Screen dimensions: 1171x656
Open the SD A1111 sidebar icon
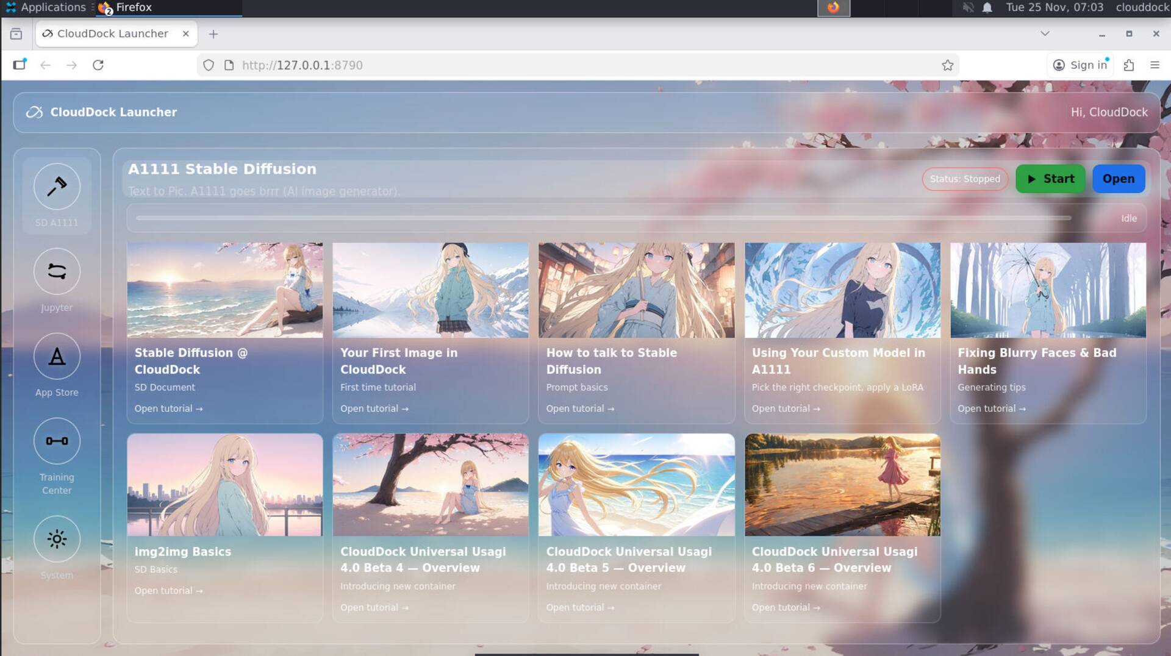[57, 187]
